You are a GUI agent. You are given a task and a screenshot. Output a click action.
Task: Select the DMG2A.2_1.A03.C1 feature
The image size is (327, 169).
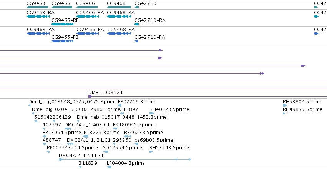pyautogui.click(x=68, y=129)
